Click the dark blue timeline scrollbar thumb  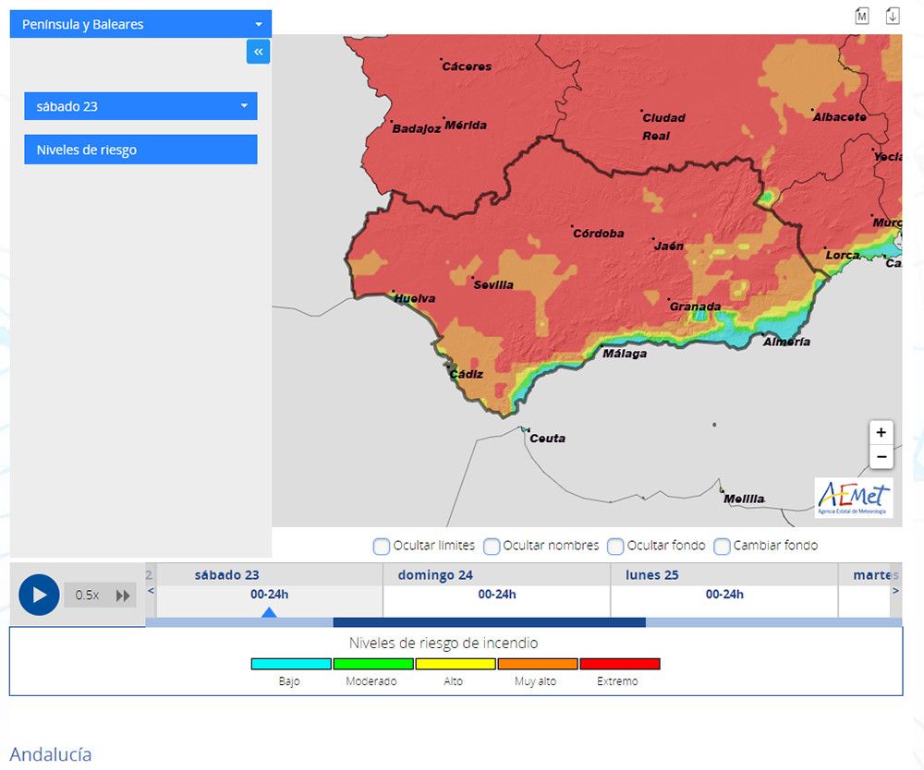point(489,622)
